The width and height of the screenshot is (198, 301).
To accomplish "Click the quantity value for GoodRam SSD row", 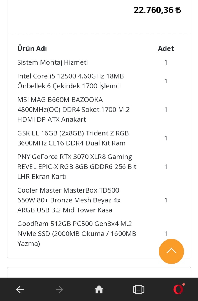I will pos(166,234).
